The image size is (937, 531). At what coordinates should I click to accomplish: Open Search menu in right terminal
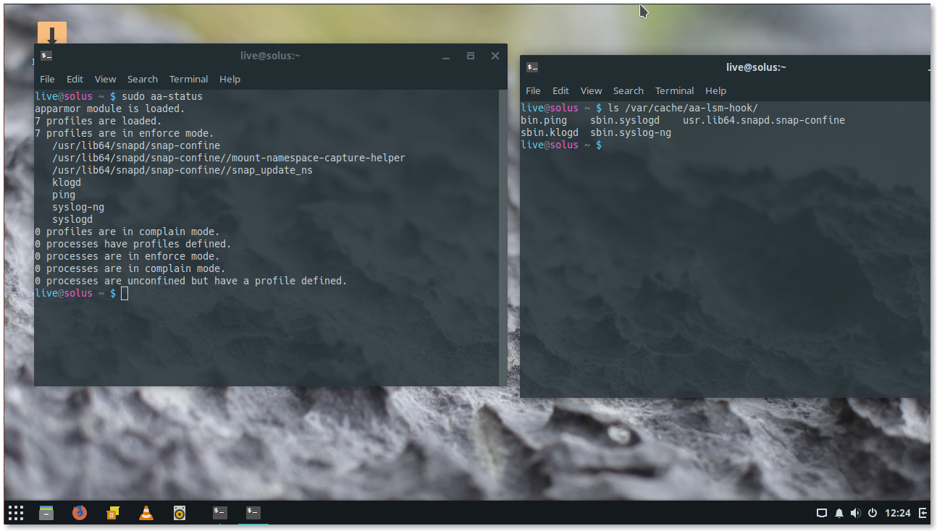click(629, 90)
